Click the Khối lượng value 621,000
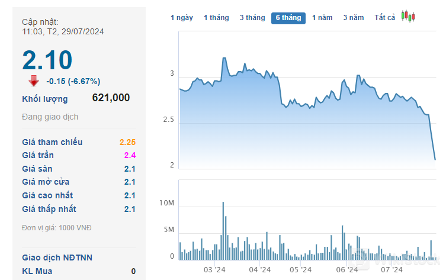 111,98
